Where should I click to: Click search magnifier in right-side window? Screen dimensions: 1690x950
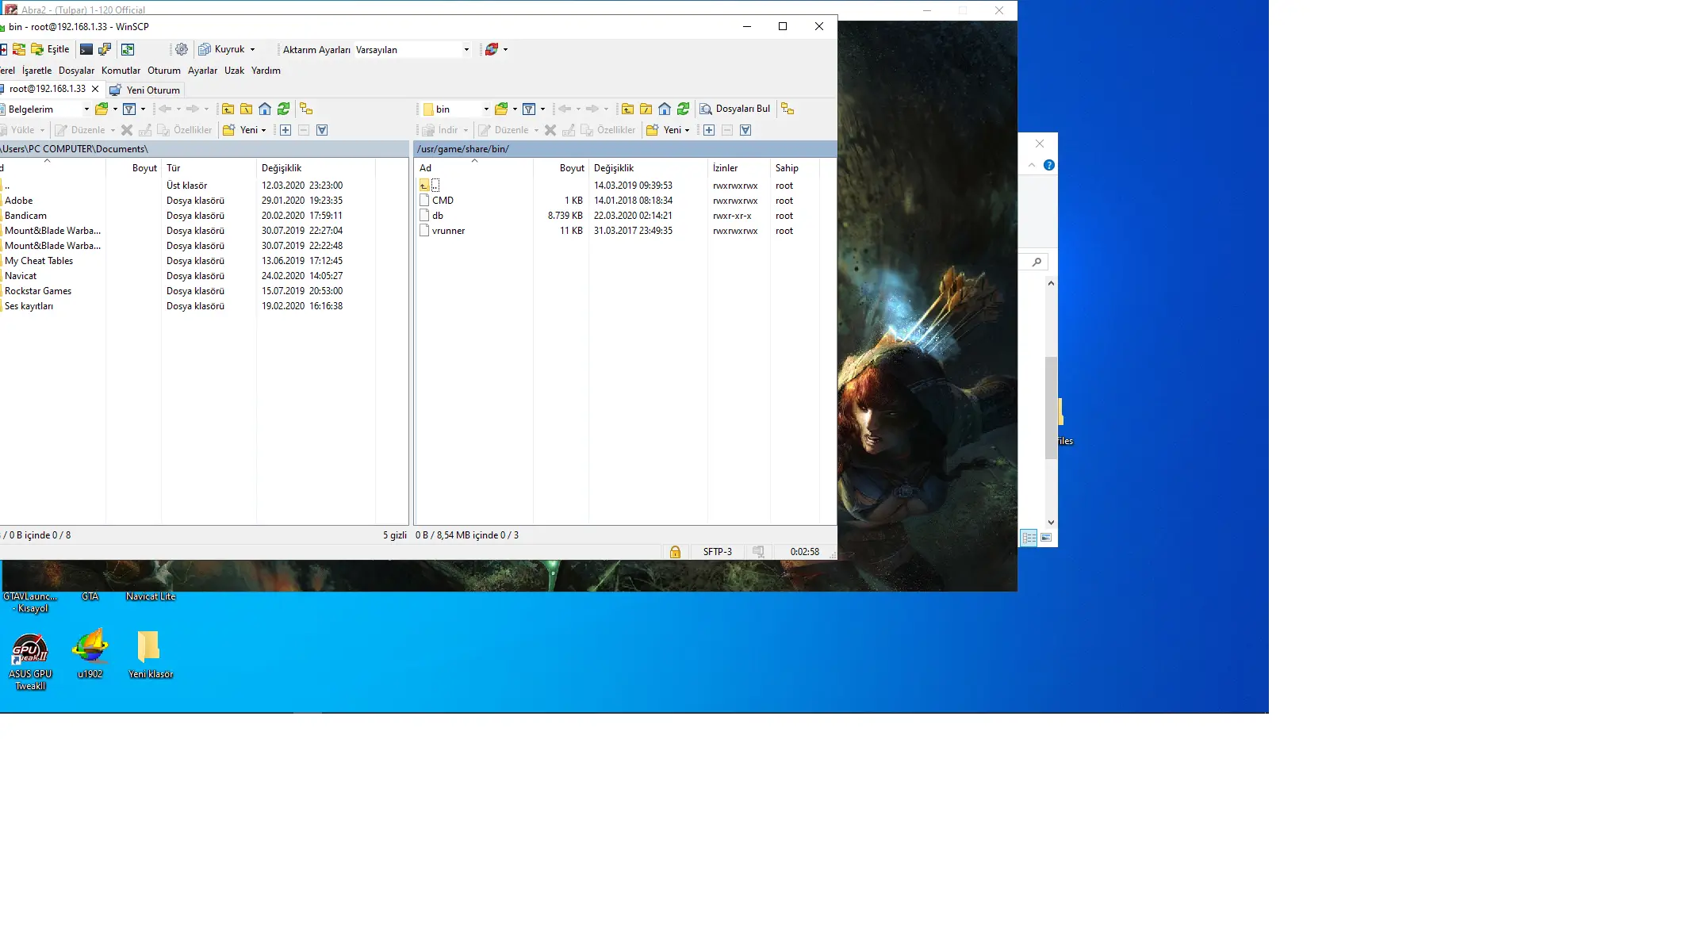pyautogui.click(x=1037, y=262)
